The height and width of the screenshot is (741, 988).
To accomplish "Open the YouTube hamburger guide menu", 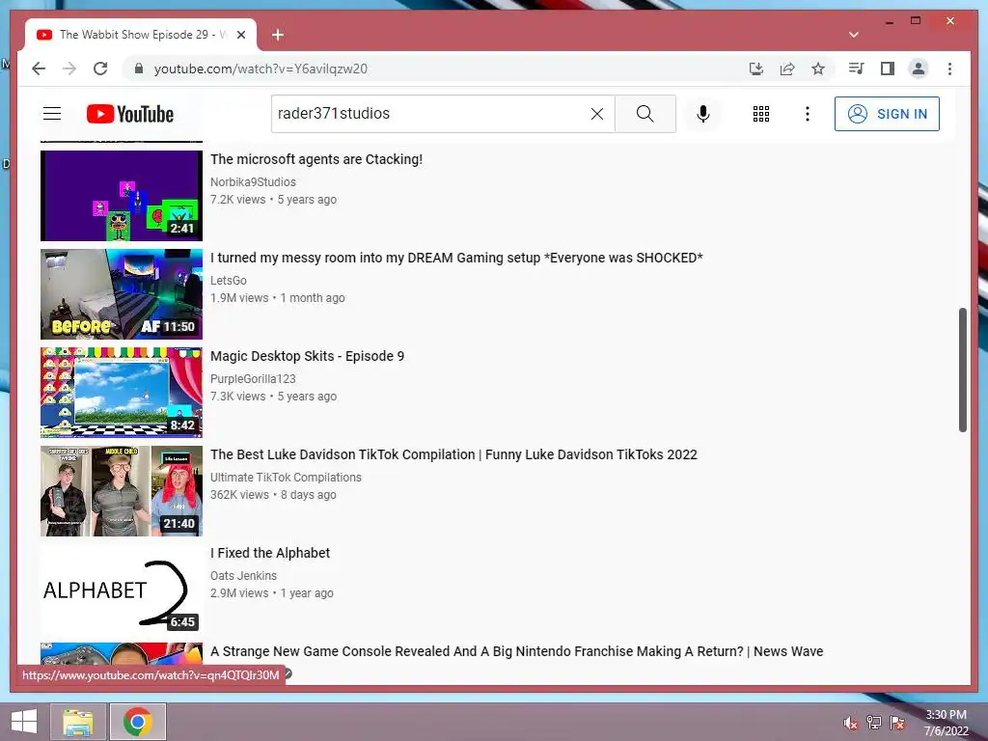I will pos(52,114).
